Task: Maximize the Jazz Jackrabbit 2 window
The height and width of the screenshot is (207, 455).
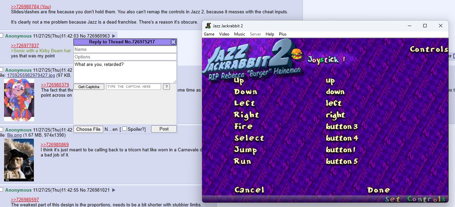Action: point(425,26)
